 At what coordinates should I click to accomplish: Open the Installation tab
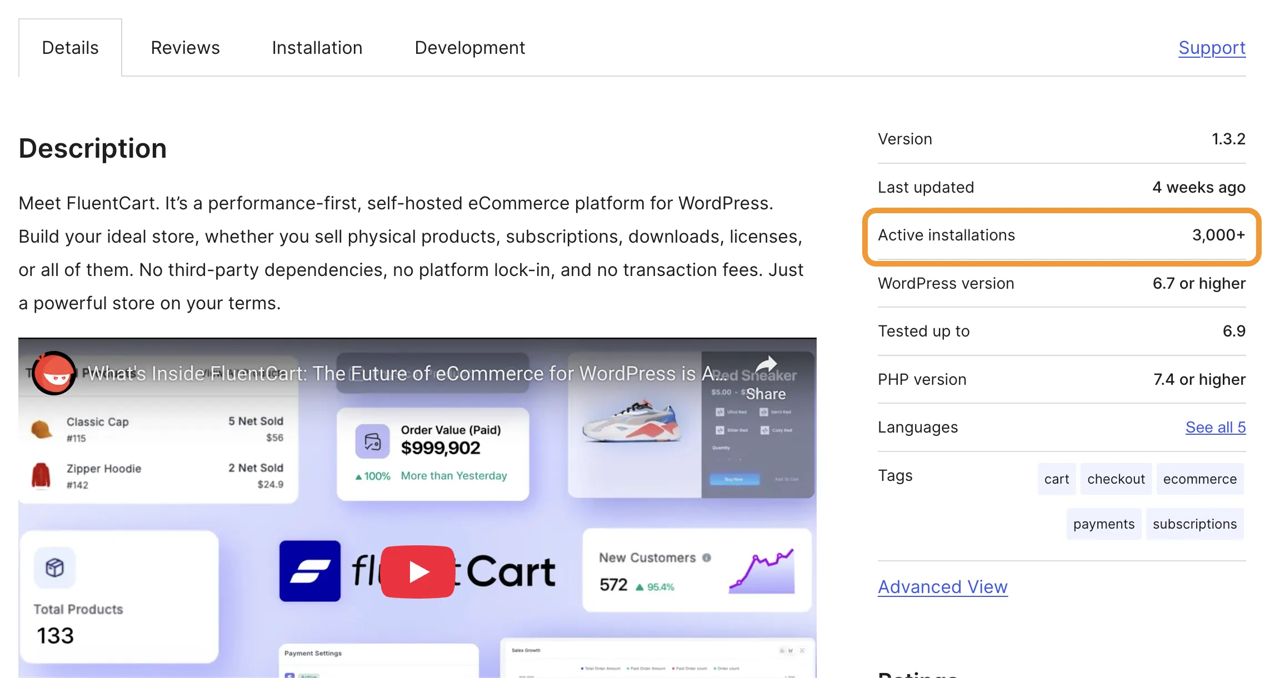pyautogui.click(x=317, y=47)
